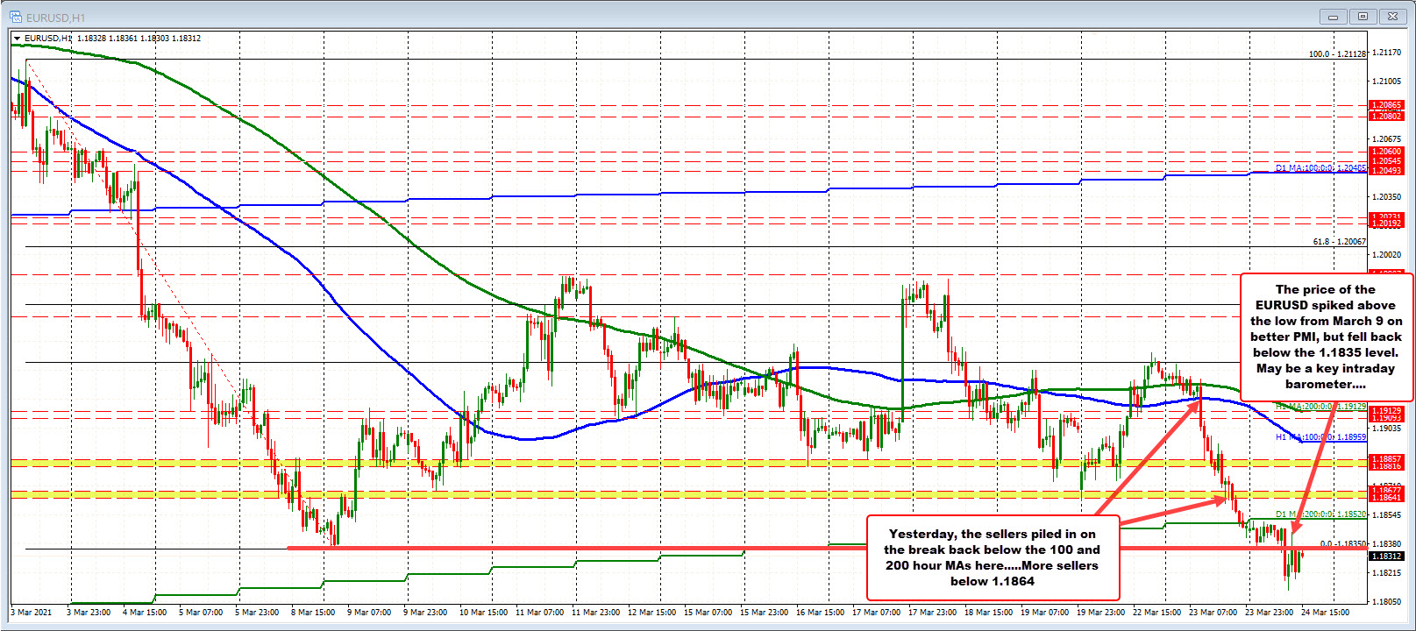Viewport: 1416px width, 631px height.
Task: Click the 17 Mar 07:00 time label
Action: (876, 613)
